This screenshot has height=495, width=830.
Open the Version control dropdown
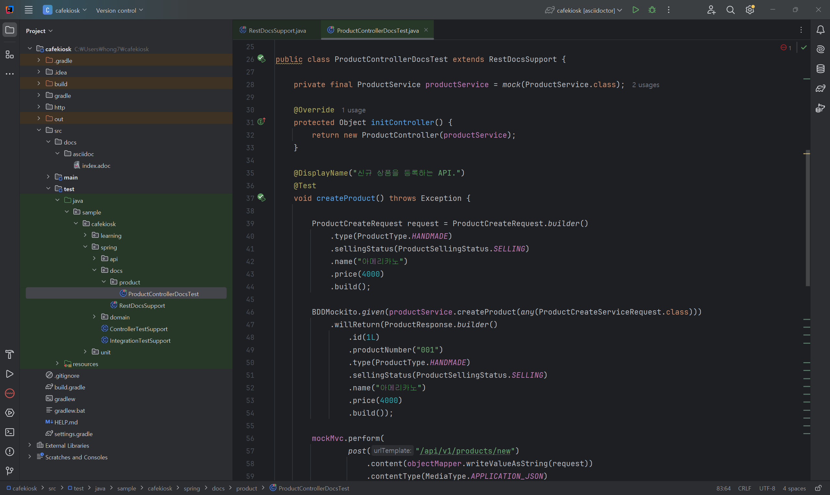tap(119, 10)
